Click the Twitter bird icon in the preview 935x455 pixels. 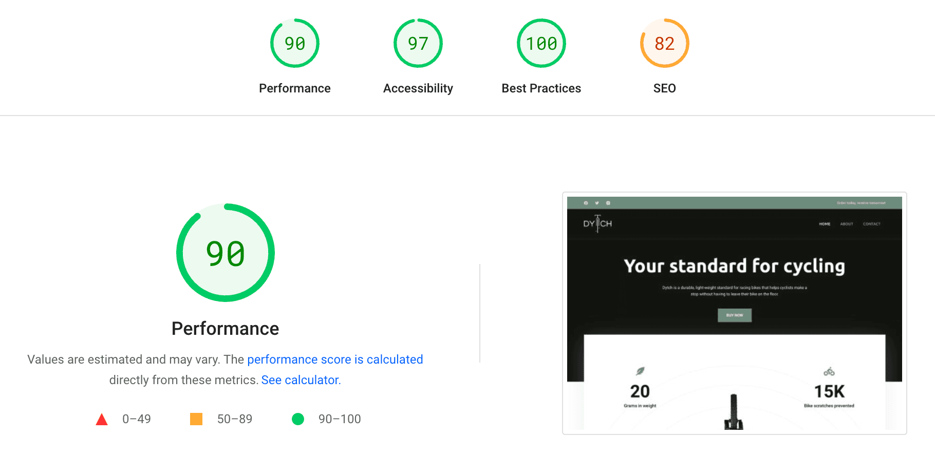pyautogui.click(x=597, y=203)
